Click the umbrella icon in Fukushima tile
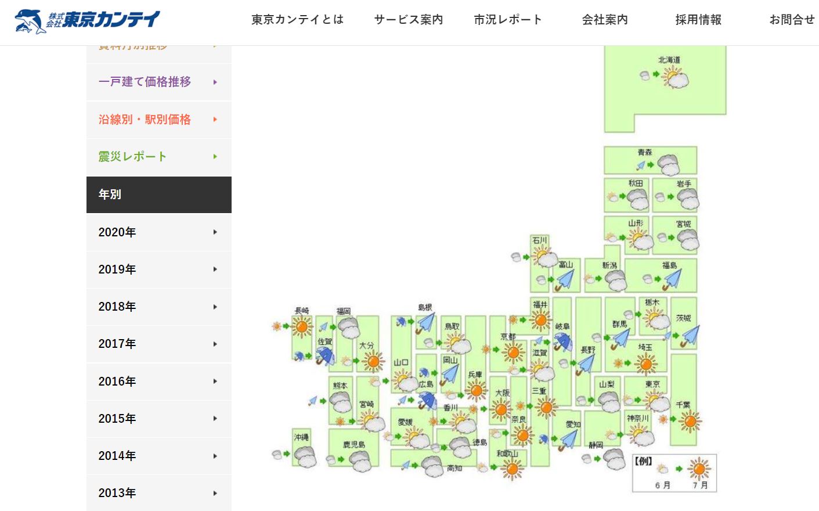Image resolution: width=819 pixels, height=511 pixels. coord(673,280)
